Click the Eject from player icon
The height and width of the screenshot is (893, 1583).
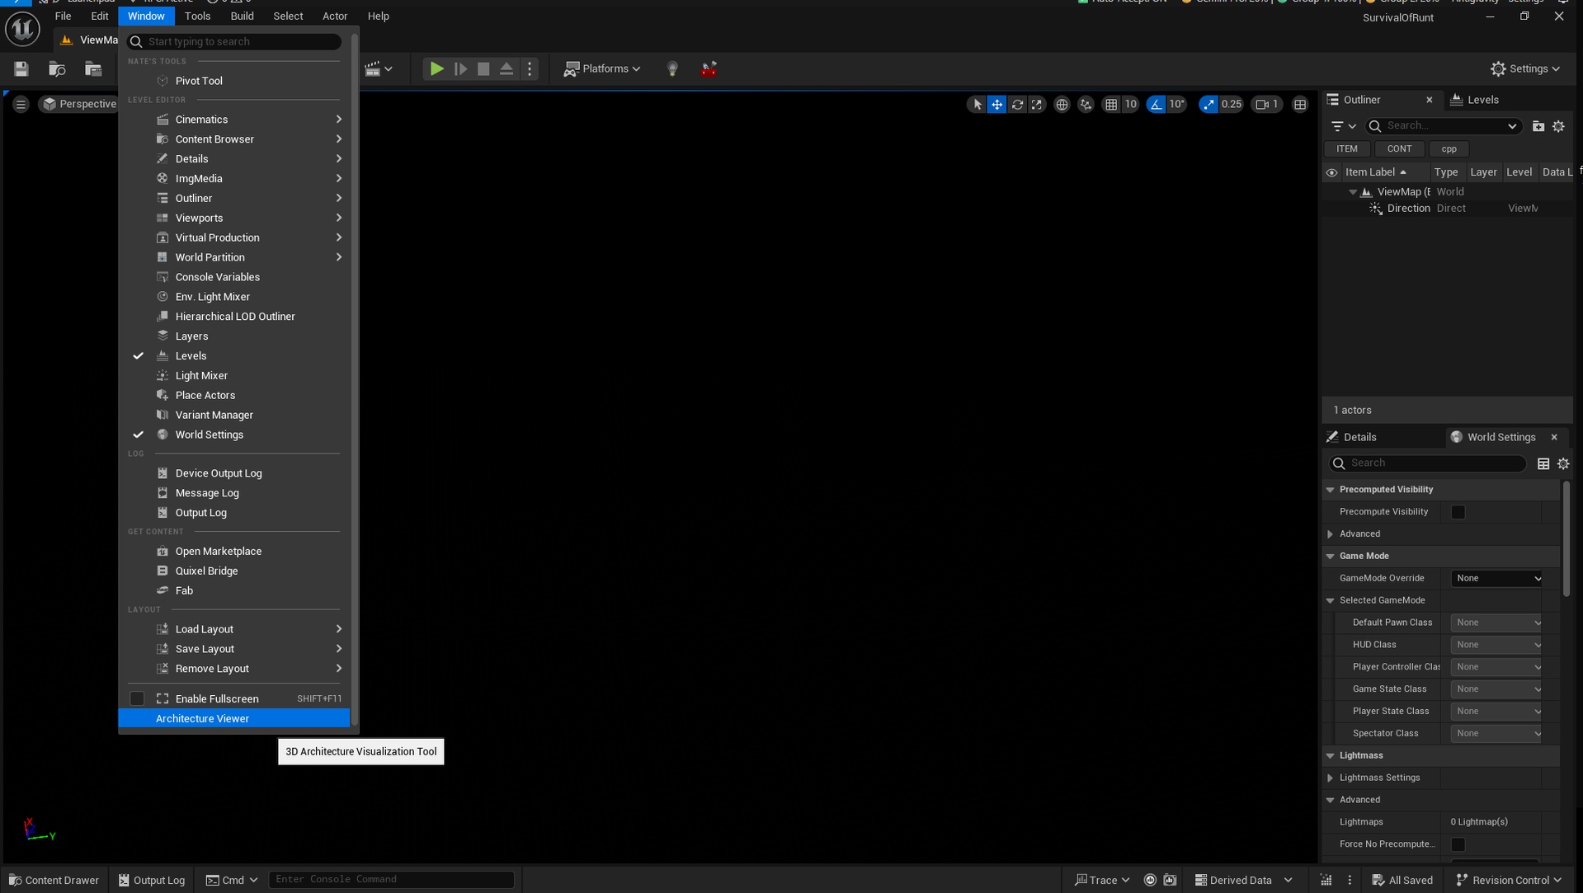(x=506, y=69)
